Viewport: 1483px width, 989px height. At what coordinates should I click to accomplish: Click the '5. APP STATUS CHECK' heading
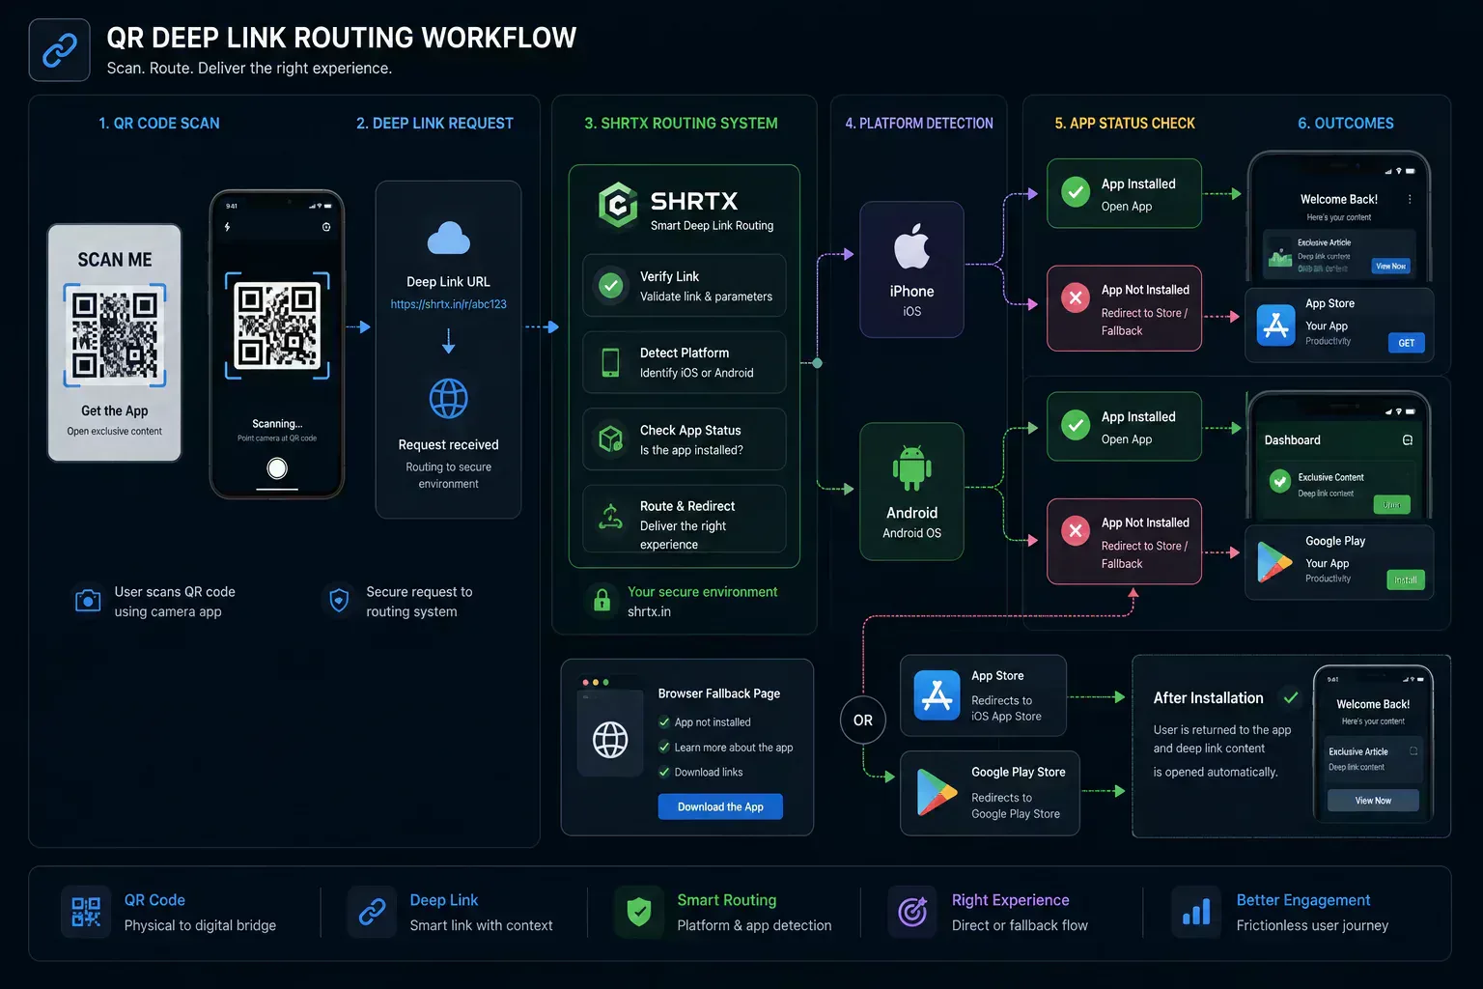(1125, 123)
